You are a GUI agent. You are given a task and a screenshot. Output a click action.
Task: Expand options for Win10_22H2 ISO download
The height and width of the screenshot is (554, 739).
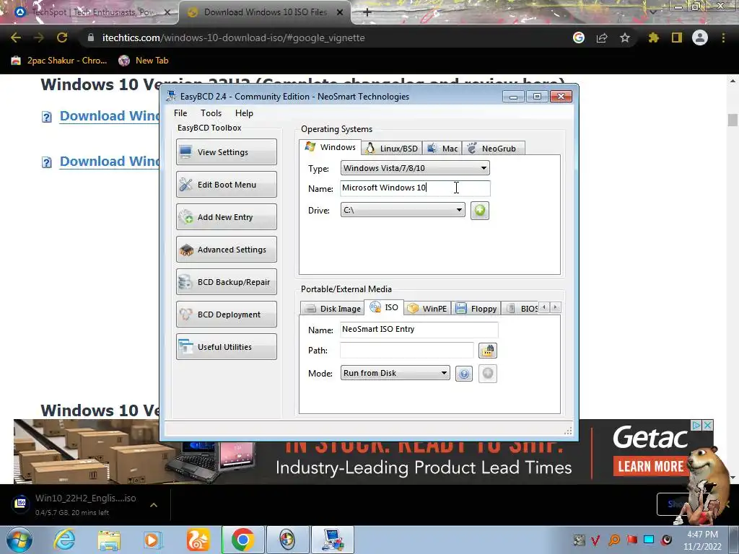tap(154, 505)
